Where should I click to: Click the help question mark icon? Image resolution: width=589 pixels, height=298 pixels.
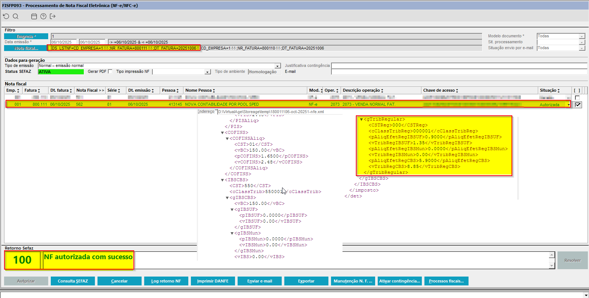(x=43, y=16)
